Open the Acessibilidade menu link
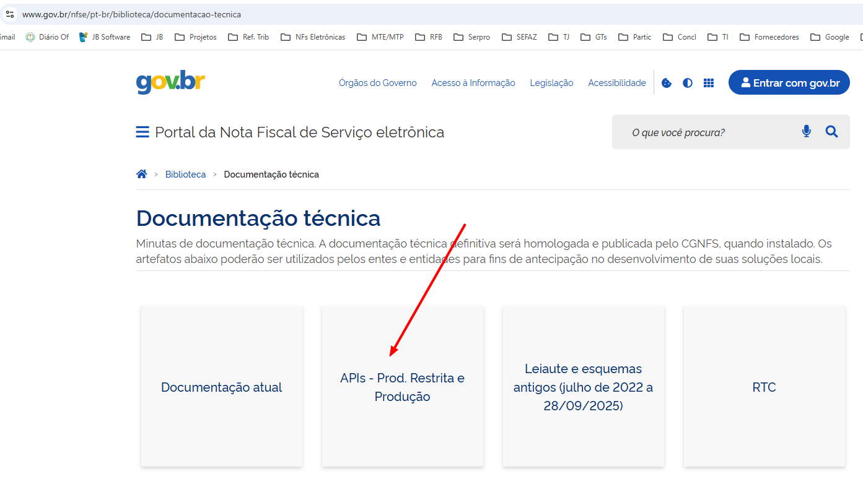Screen dimensions: 863x487 point(616,83)
